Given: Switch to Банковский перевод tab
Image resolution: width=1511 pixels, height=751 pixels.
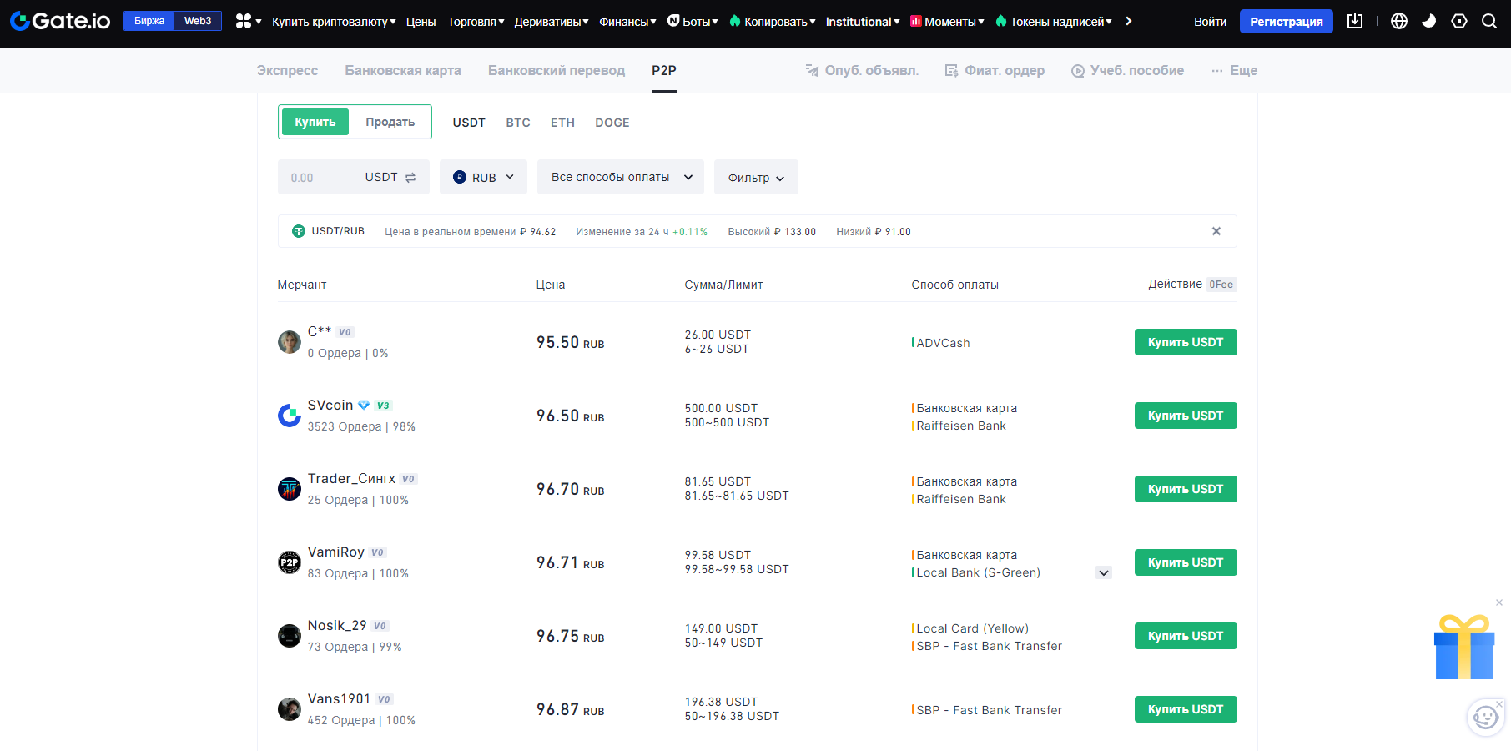Looking at the screenshot, I should pos(557,70).
